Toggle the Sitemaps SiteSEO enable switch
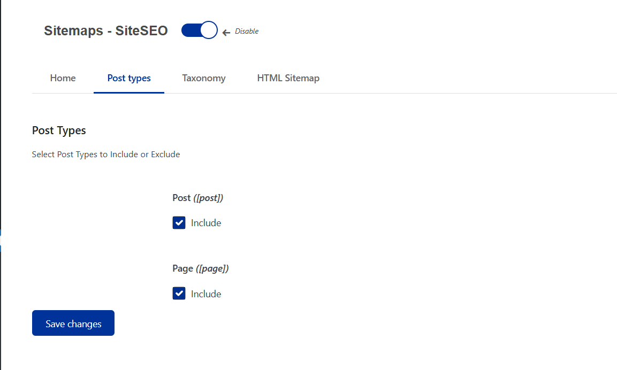 (199, 30)
